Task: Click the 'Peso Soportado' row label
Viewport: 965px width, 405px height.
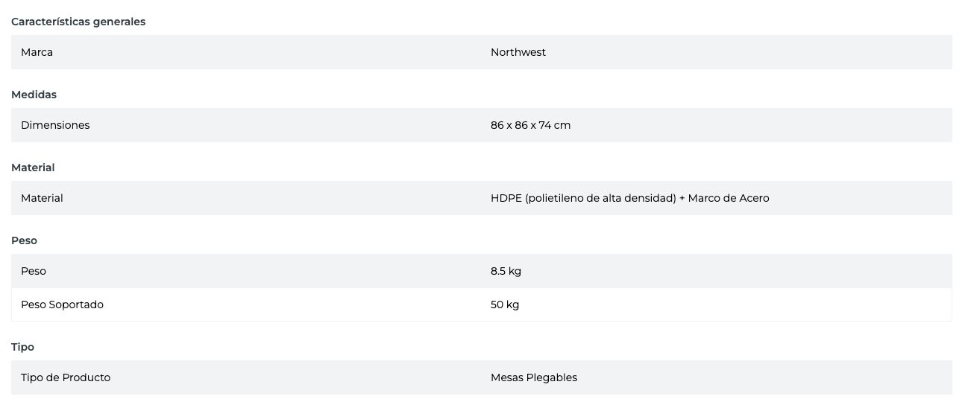Action: [x=62, y=304]
